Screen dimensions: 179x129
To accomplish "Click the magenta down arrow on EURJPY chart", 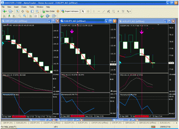I will [x=72, y=31].
